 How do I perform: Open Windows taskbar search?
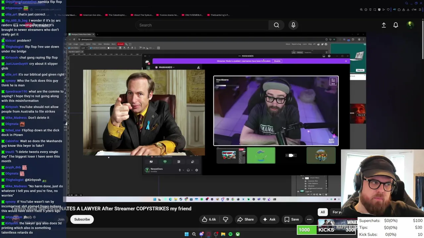pos(194,234)
